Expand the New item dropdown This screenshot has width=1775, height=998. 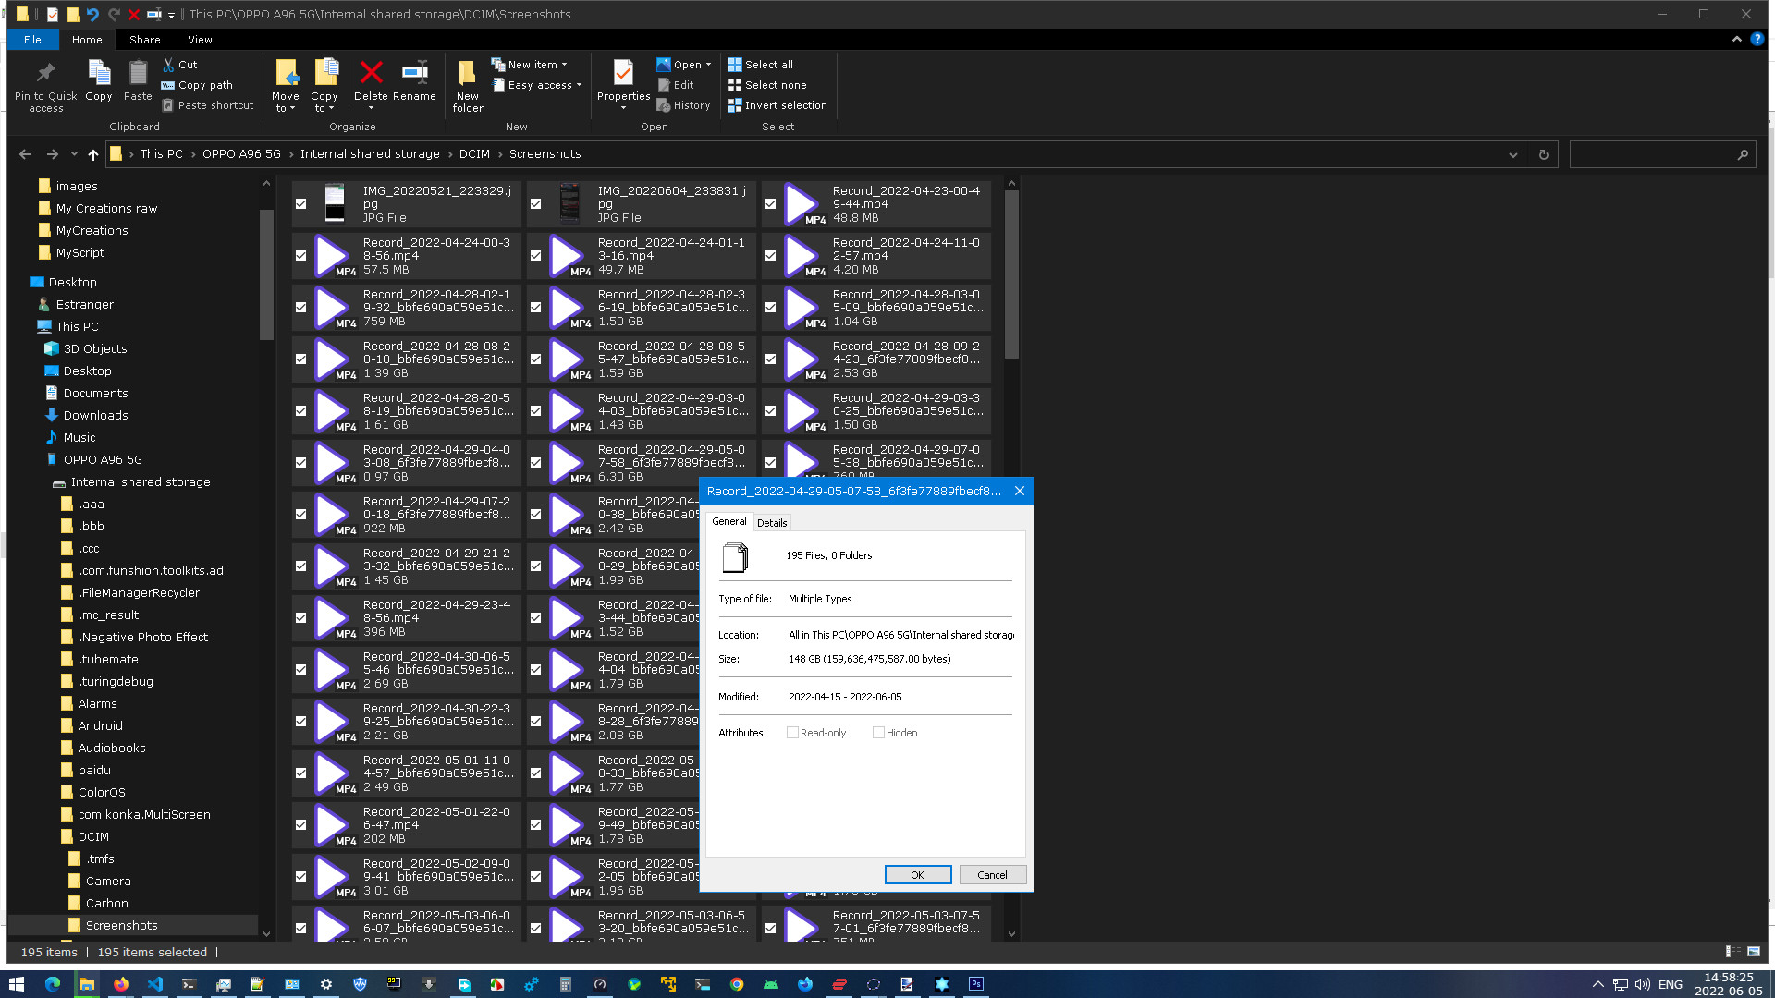coord(564,65)
